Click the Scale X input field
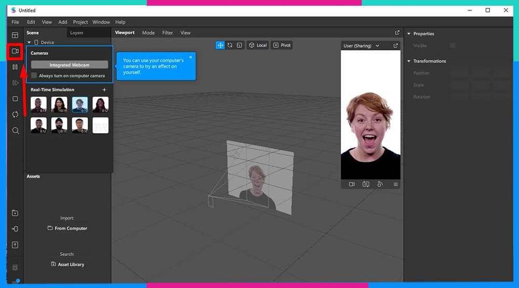This screenshot has width=519, height=288. pos(459,85)
